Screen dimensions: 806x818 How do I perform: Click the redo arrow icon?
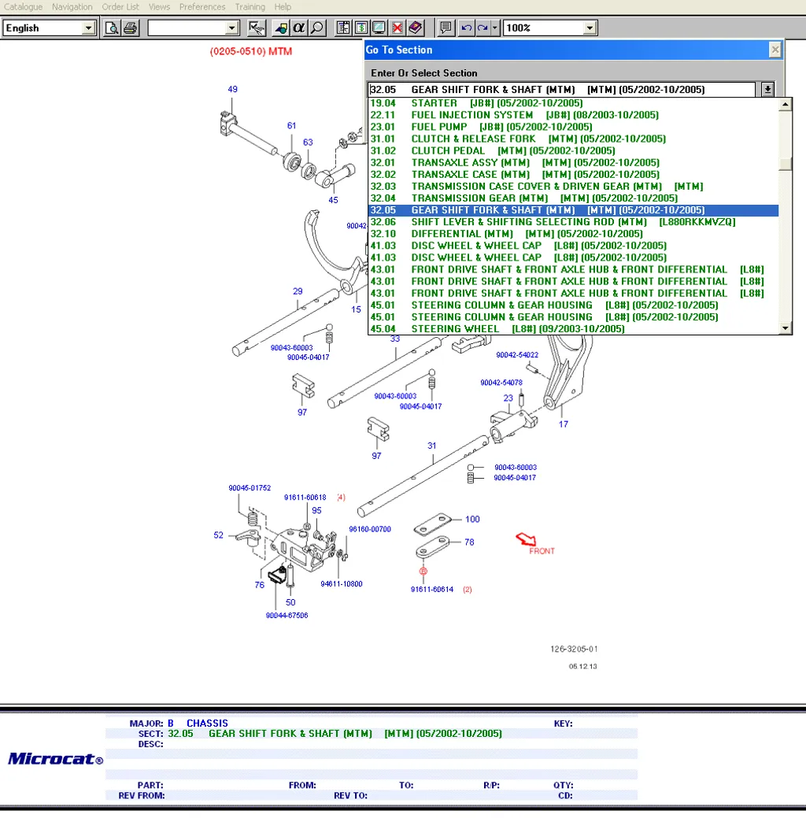[x=483, y=28]
